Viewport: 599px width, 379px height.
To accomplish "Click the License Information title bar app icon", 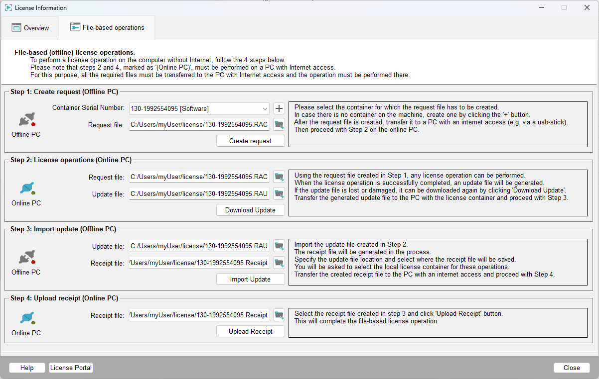I will click(x=8, y=7).
